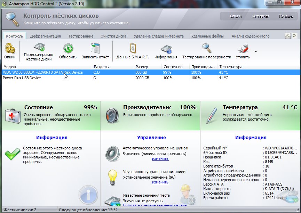Click the Информация disk icon in toolbar

point(166,49)
